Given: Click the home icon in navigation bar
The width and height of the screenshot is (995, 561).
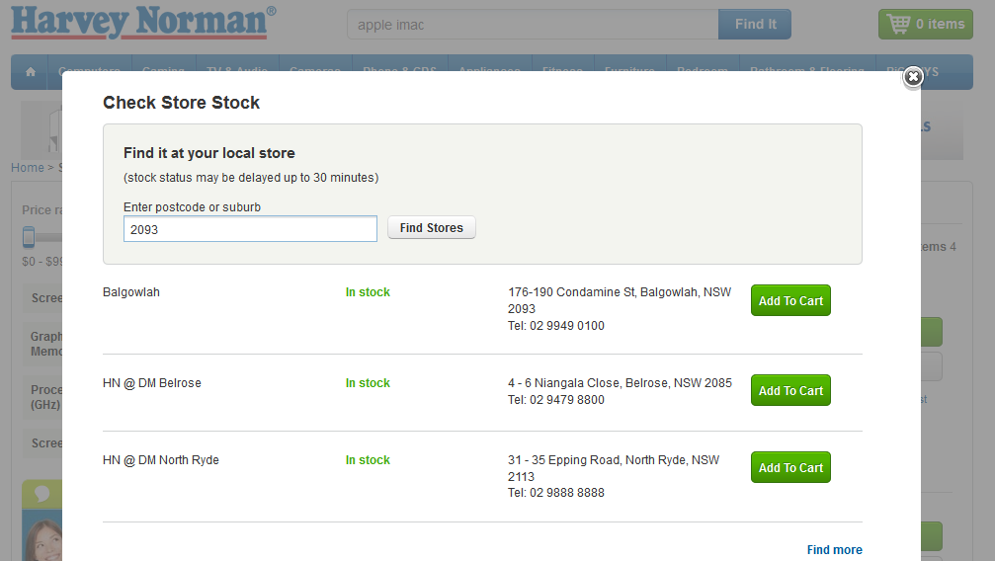Looking at the screenshot, I should [31, 71].
